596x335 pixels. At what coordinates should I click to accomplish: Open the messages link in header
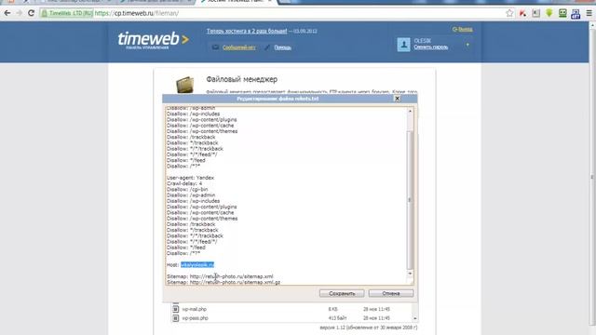pyautogui.click(x=238, y=47)
